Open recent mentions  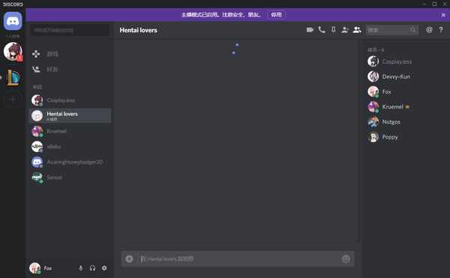[429, 30]
